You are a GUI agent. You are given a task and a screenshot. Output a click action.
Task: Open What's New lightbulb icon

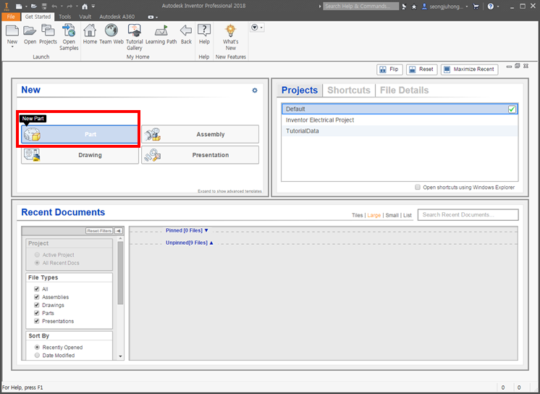[x=230, y=31]
